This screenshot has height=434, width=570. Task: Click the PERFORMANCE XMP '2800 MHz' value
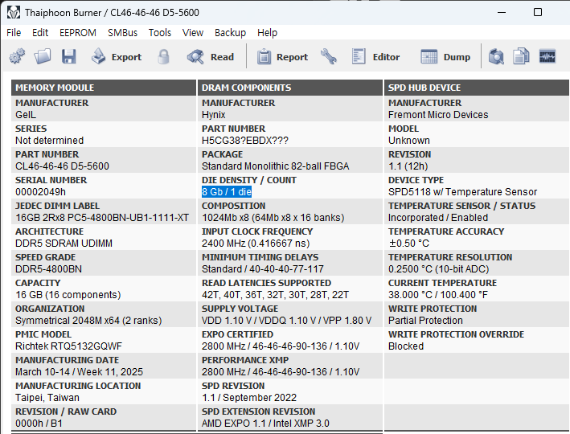click(x=281, y=372)
